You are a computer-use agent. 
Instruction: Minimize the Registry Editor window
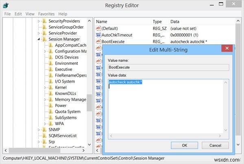(x=211, y=4)
